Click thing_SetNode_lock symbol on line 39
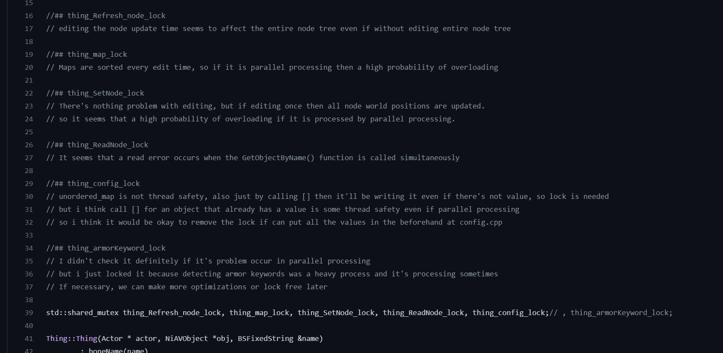The image size is (723, 353). coord(336,313)
